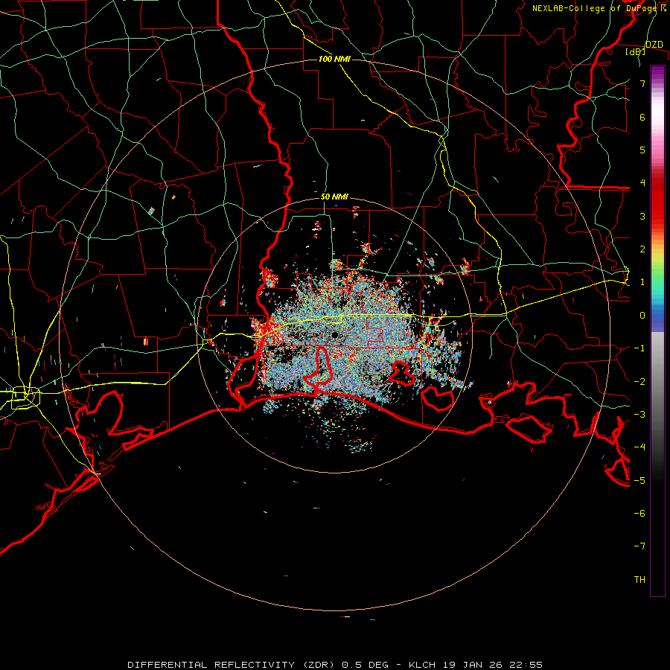This screenshot has height=670, width=670.
Task: Click the [dB] units label
Action: tap(636, 52)
